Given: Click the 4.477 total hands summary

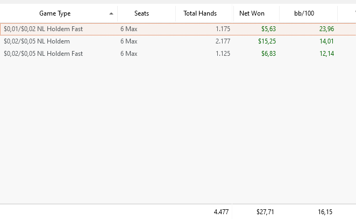Looking at the screenshot, I should click(x=221, y=212).
